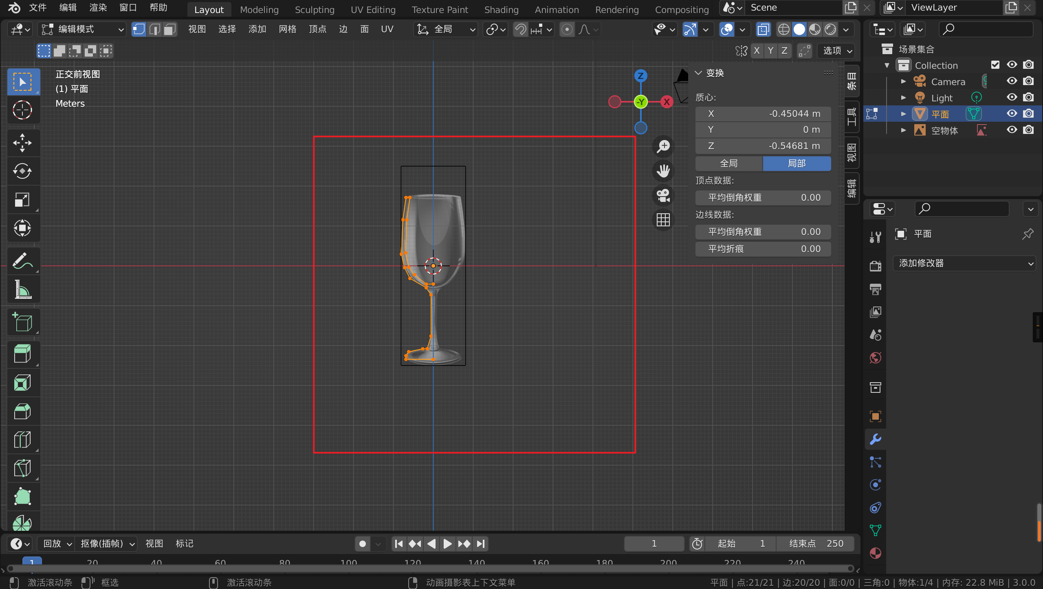1043x589 pixels.
Task: Collapse the Collection in outliner
Action: coord(887,65)
